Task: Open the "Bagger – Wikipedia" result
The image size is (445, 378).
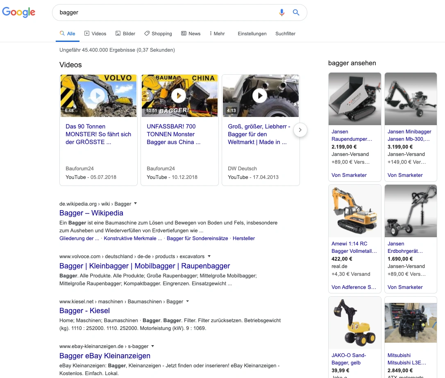Action: [x=91, y=213]
